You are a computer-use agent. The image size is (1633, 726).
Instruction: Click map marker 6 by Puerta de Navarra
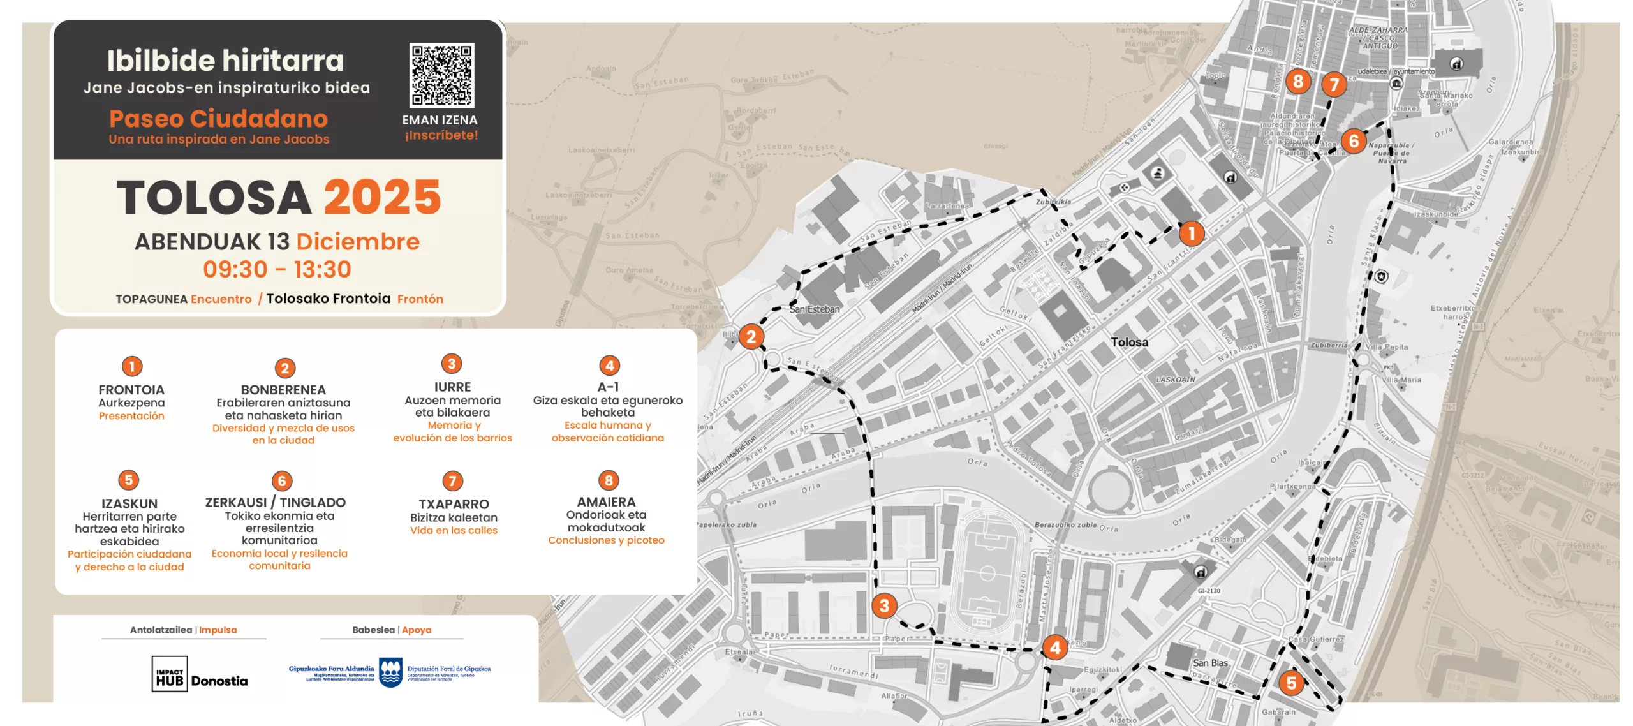pyautogui.click(x=1353, y=141)
